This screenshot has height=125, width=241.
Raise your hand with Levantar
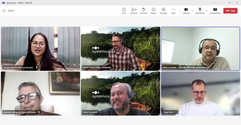(144, 11)
